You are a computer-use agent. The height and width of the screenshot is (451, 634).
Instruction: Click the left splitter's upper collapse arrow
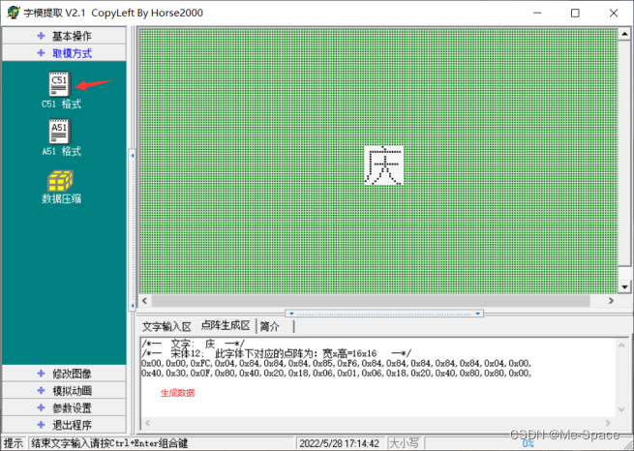tap(133, 155)
